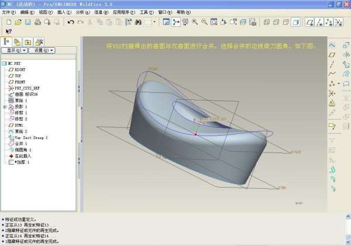Open the 编辑 menu
The width and height of the screenshot is (351, 246).
pyautogui.click(x=27, y=12)
